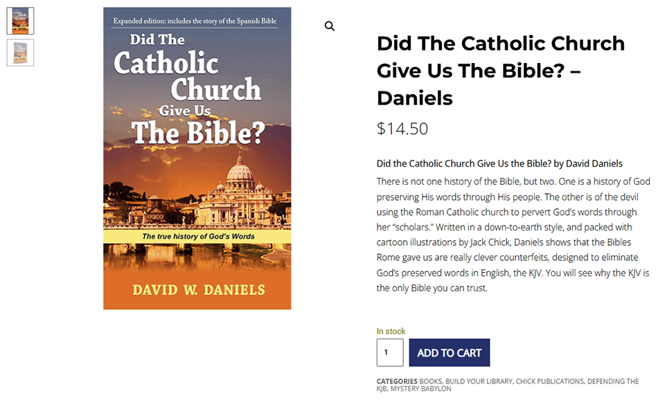Click 'Expanded edition' text on cover
This screenshot has width=658, height=400.
point(197,22)
